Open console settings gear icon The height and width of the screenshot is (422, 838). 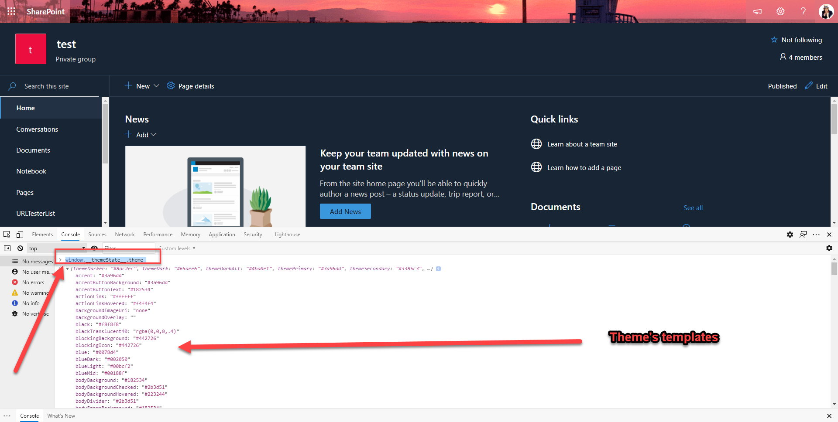[829, 248]
